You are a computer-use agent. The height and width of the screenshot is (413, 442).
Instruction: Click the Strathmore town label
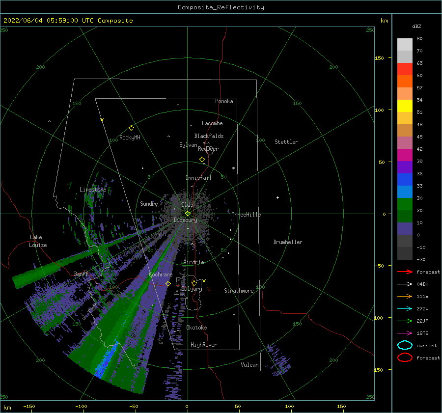pyautogui.click(x=239, y=291)
